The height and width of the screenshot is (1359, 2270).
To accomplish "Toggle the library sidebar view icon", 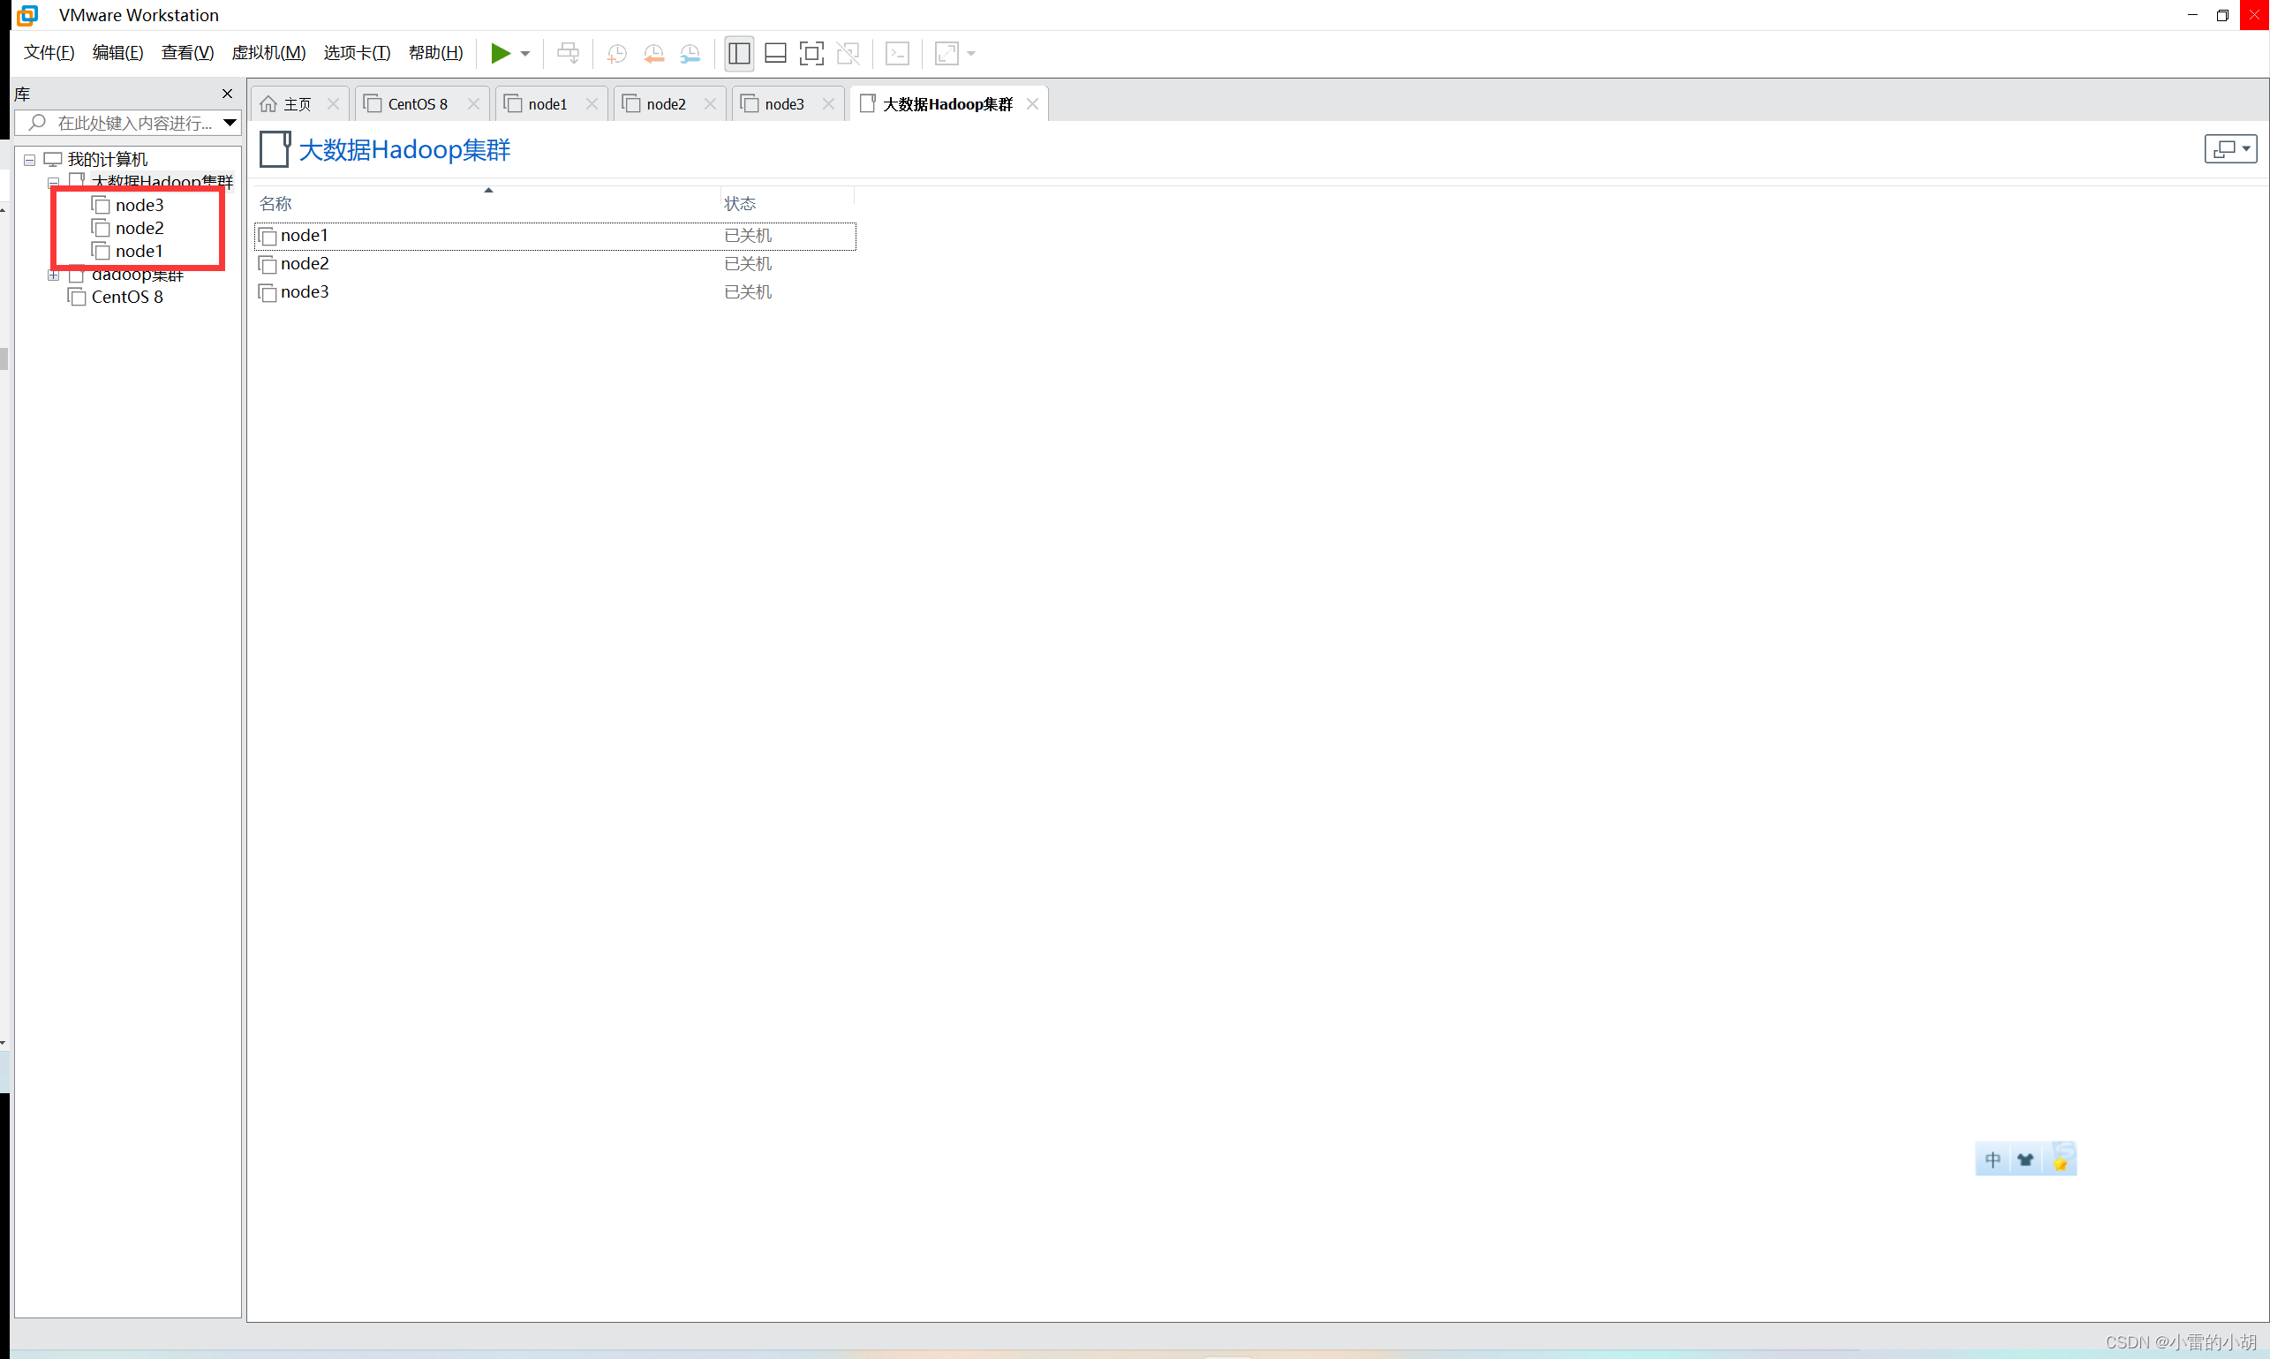I will [x=739, y=53].
